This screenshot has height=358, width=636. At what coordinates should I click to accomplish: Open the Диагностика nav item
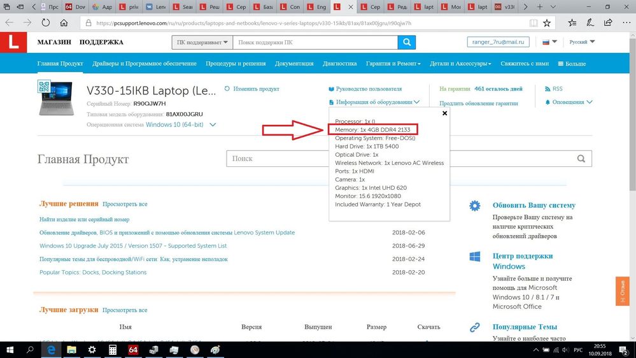[x=339, y=64]
